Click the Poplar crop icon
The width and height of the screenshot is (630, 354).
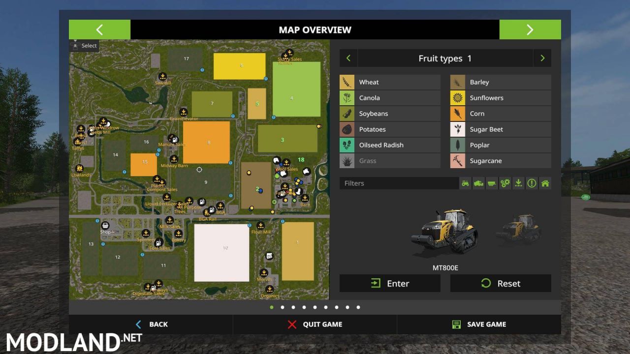(458, 145)
